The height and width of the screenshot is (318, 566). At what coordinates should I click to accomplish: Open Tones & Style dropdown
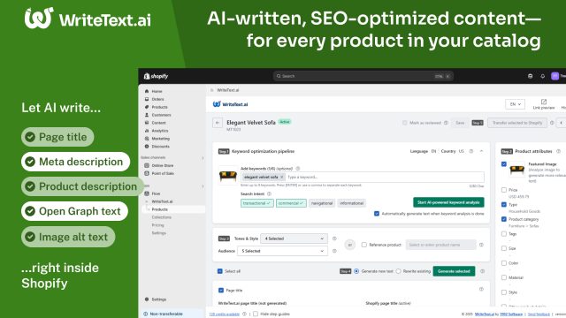coord(294,238)
